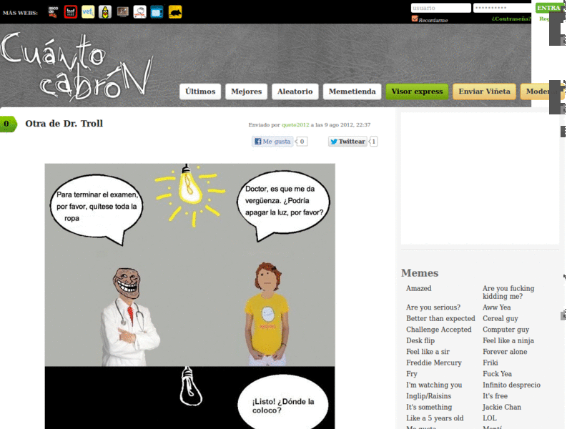Viewport: 572px width, 429px height.
Task: Select the Cereal guy meme
Action: pyautogui.click(x=500, y=318)
